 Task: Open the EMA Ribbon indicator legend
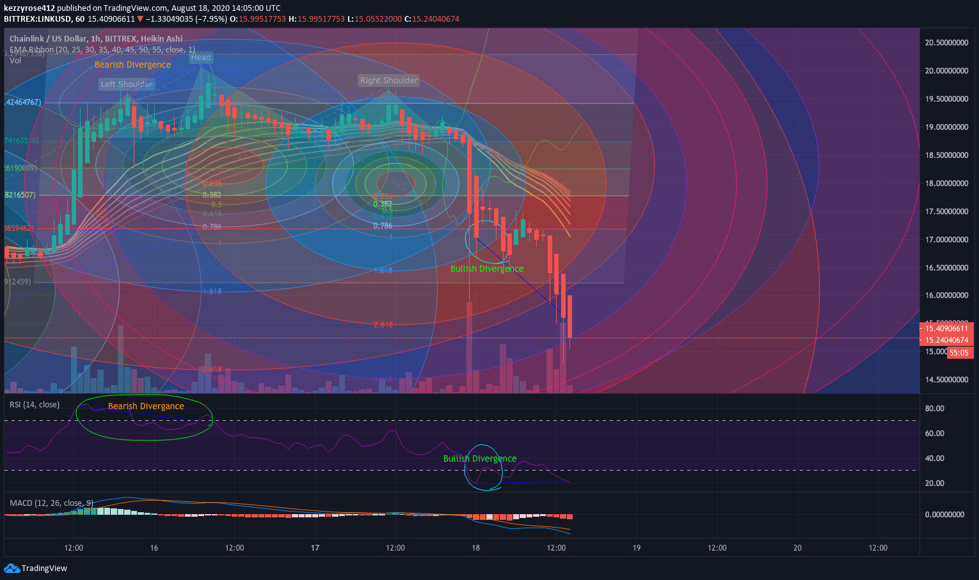[102, 49]
